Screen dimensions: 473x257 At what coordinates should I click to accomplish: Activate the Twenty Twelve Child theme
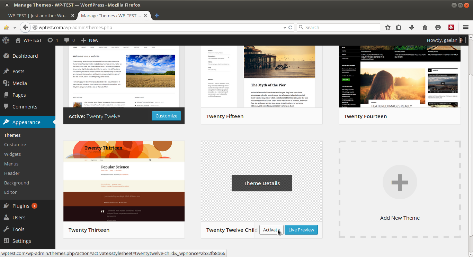point(271,230)
